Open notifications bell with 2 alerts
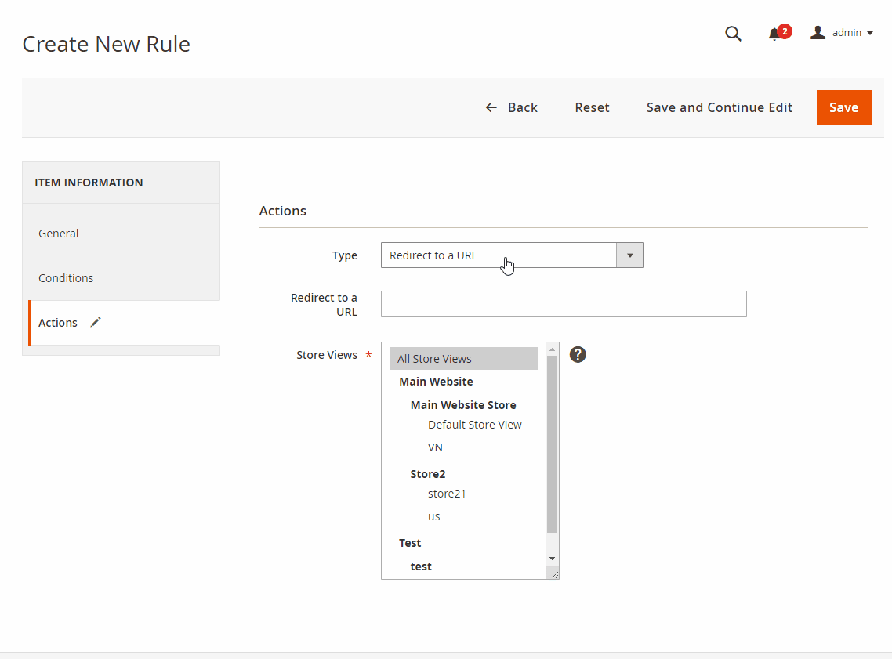Viewport: 892px width, 659px height. click(776, 34)
